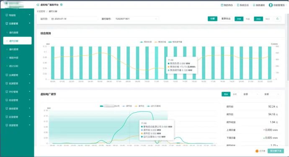The image size is (289, 157).
Task: Expand the 收益管理 sidebar chevron
Action: (x=29, y=100)
